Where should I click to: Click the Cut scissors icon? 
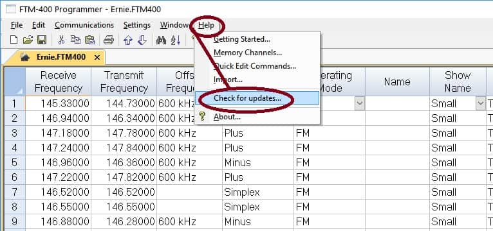tap(61, 40)
